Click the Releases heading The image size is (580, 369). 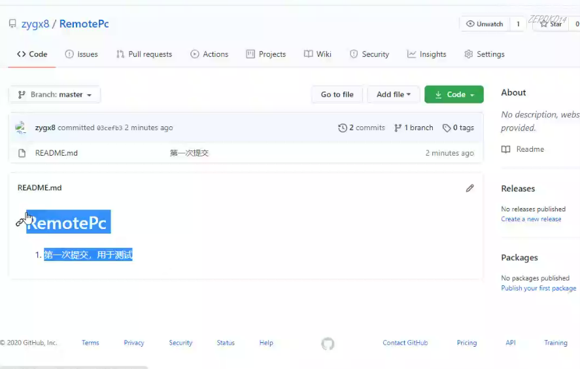point(518,188)
